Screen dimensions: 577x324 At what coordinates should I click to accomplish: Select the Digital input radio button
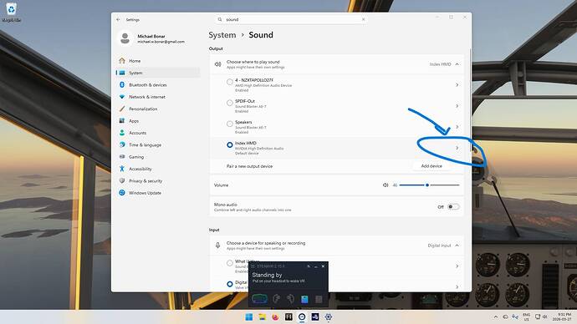[230, 284]
